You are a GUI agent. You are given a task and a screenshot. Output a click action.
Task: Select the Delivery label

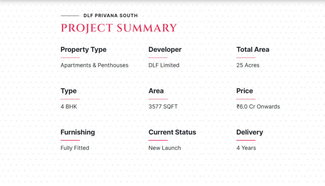point(250,132)
